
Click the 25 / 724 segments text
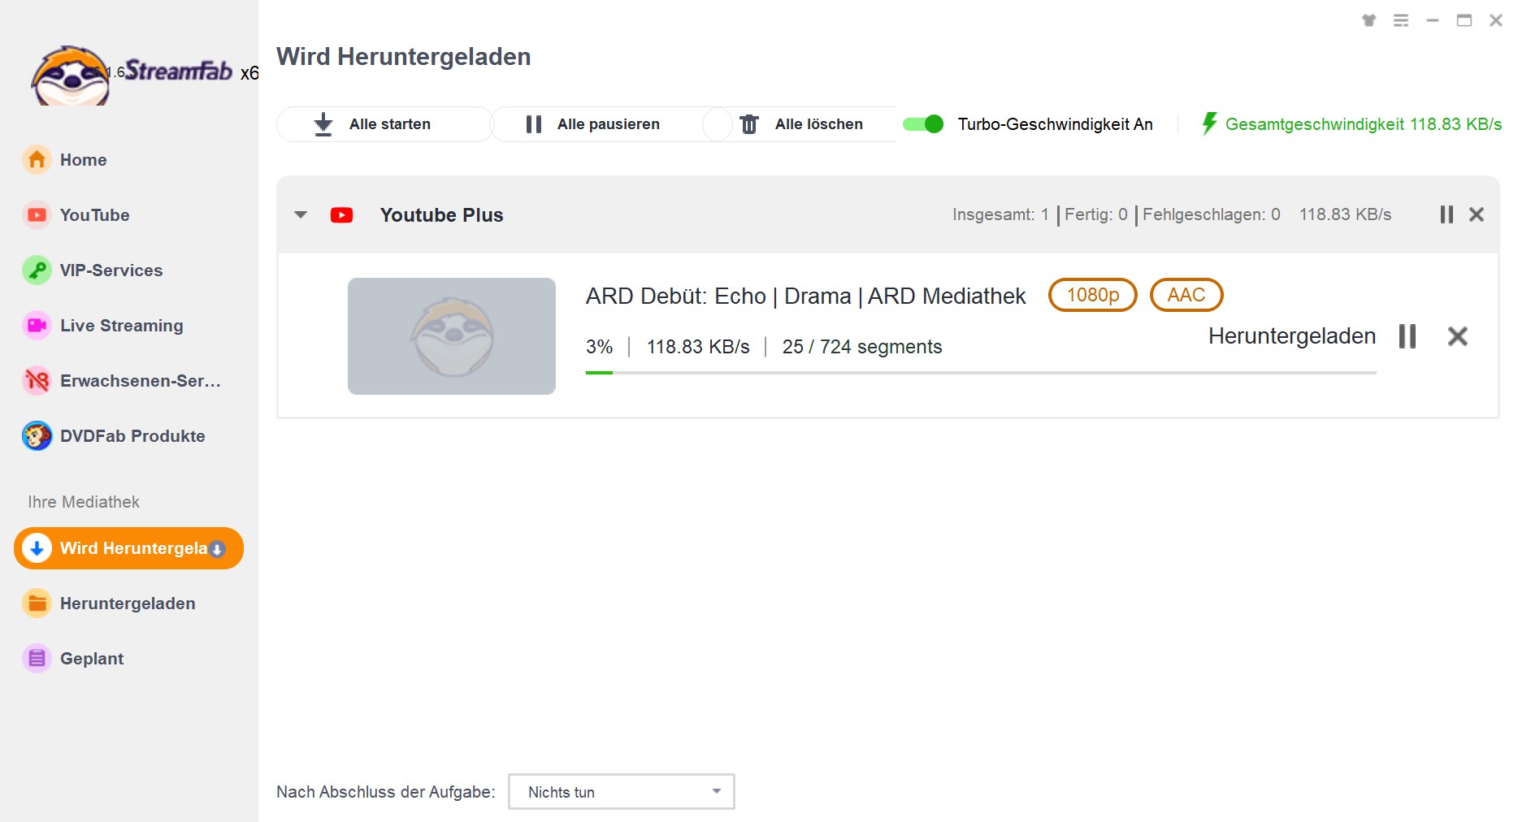pyautogui.click(x=862, y=347)
